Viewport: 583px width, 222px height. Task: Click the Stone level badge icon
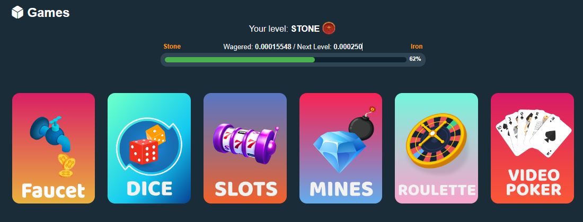[x=329, y=28]
